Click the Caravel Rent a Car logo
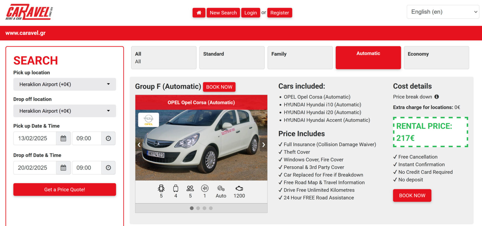 point(29,12)
